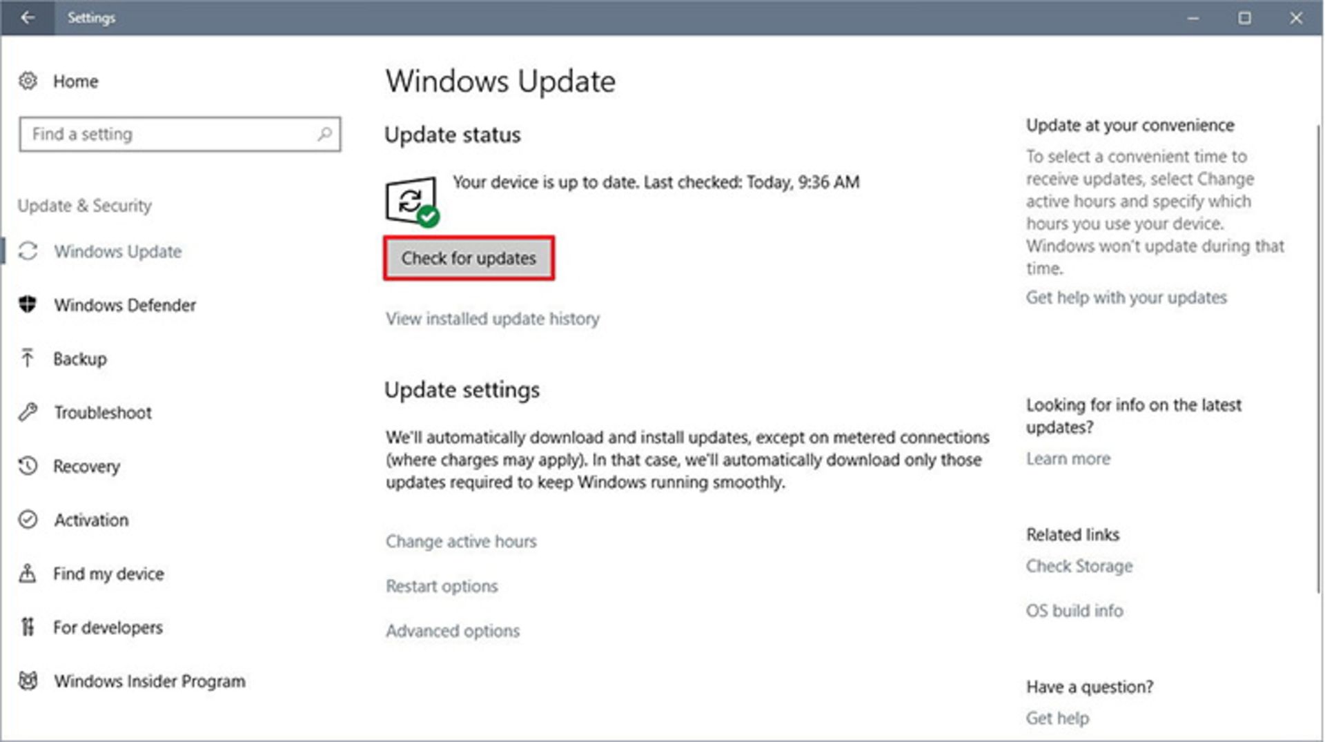Click the Windows Update page title
1325x742 pixels.
coord(500,81)
